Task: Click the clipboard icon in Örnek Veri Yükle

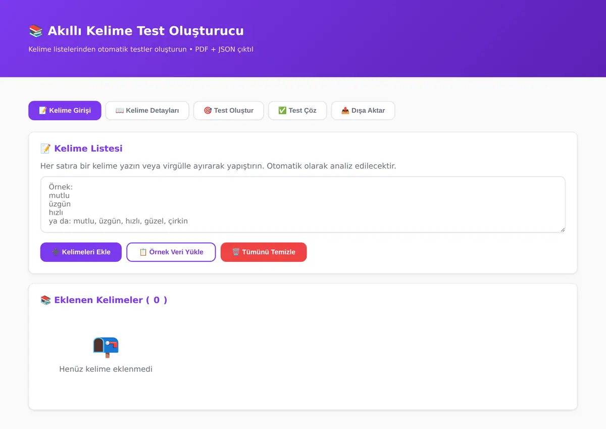Action: [x=143, y=252]
